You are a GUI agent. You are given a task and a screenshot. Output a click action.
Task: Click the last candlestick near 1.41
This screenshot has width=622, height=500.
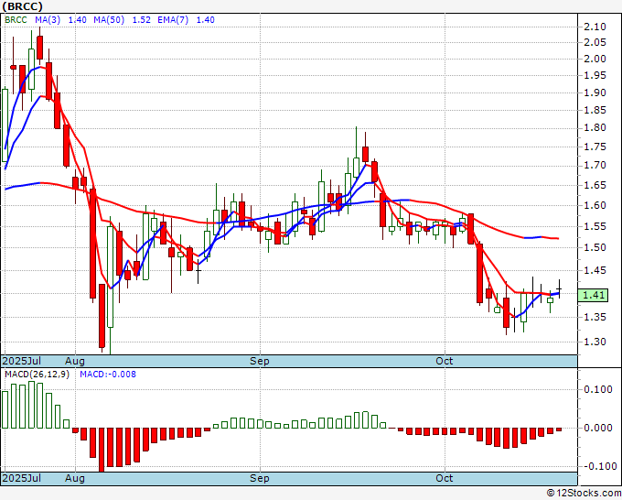pyautogui.click(x=559, y=291)
